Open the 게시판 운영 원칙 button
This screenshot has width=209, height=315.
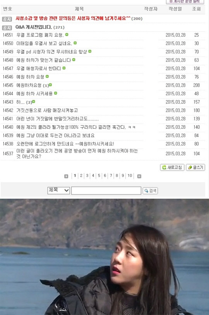[185, 2]
